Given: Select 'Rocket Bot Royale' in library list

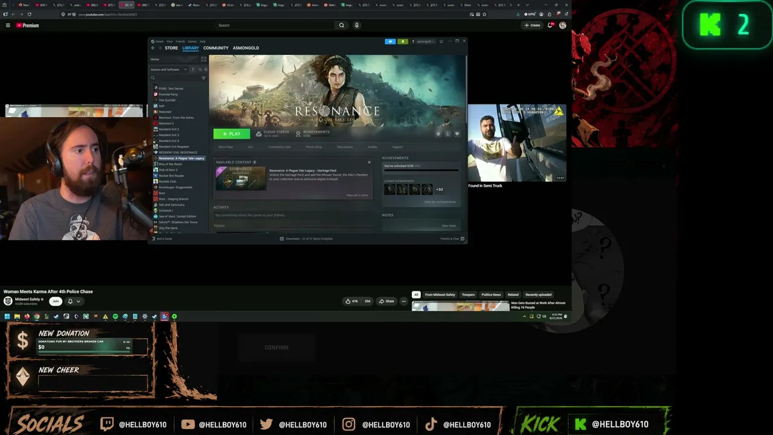Looking at the screenshot, I should tap(172, 176).
